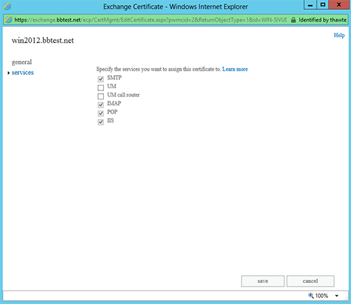
Task: Click the security padlock icon
Action: coord(293,20)
